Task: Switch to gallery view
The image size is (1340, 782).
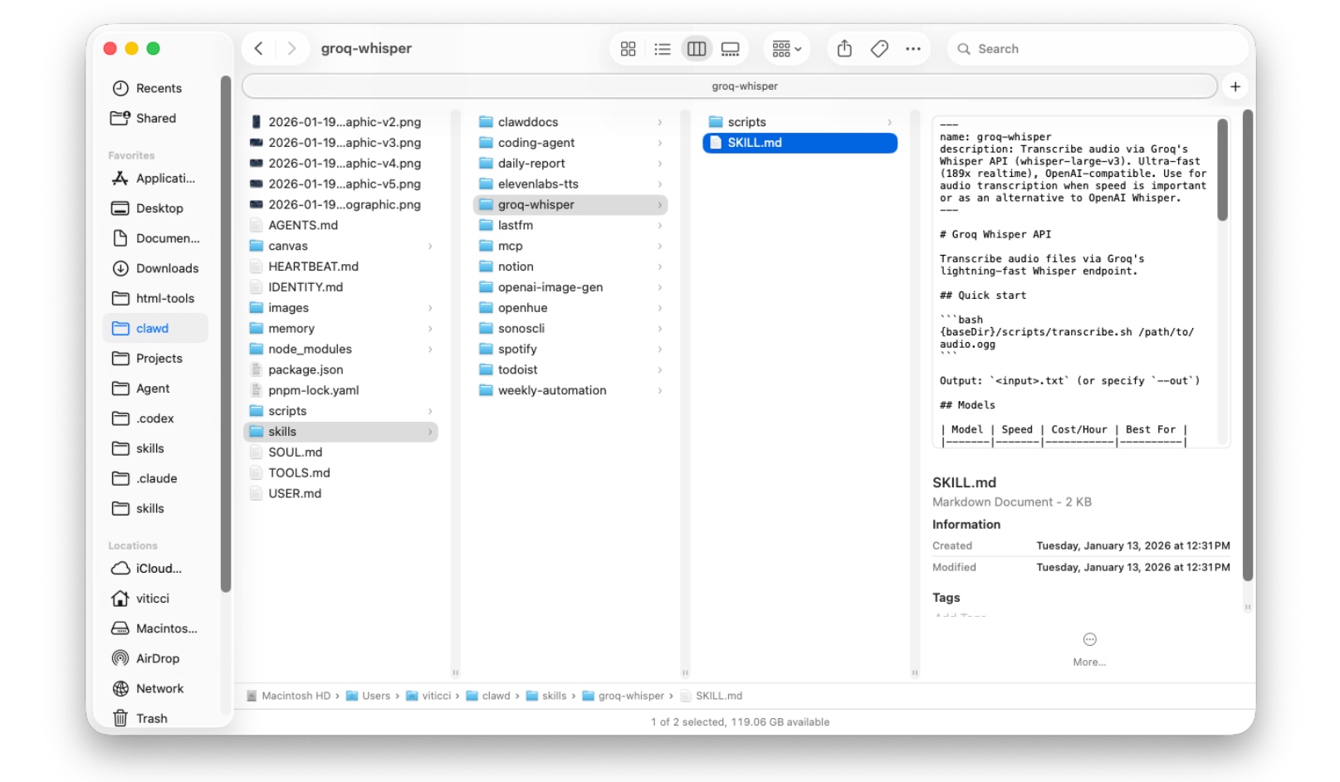Action: click(731, 49)
